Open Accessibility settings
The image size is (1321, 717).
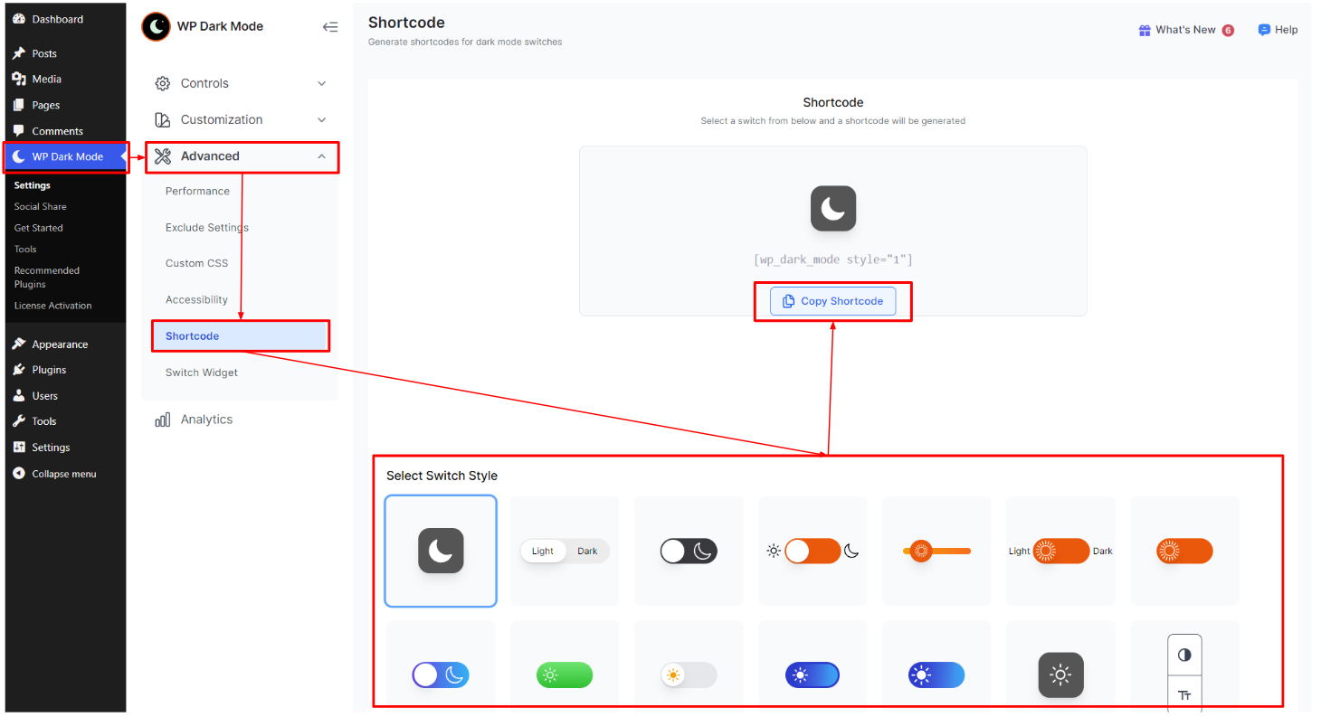(x=196, y=299)
